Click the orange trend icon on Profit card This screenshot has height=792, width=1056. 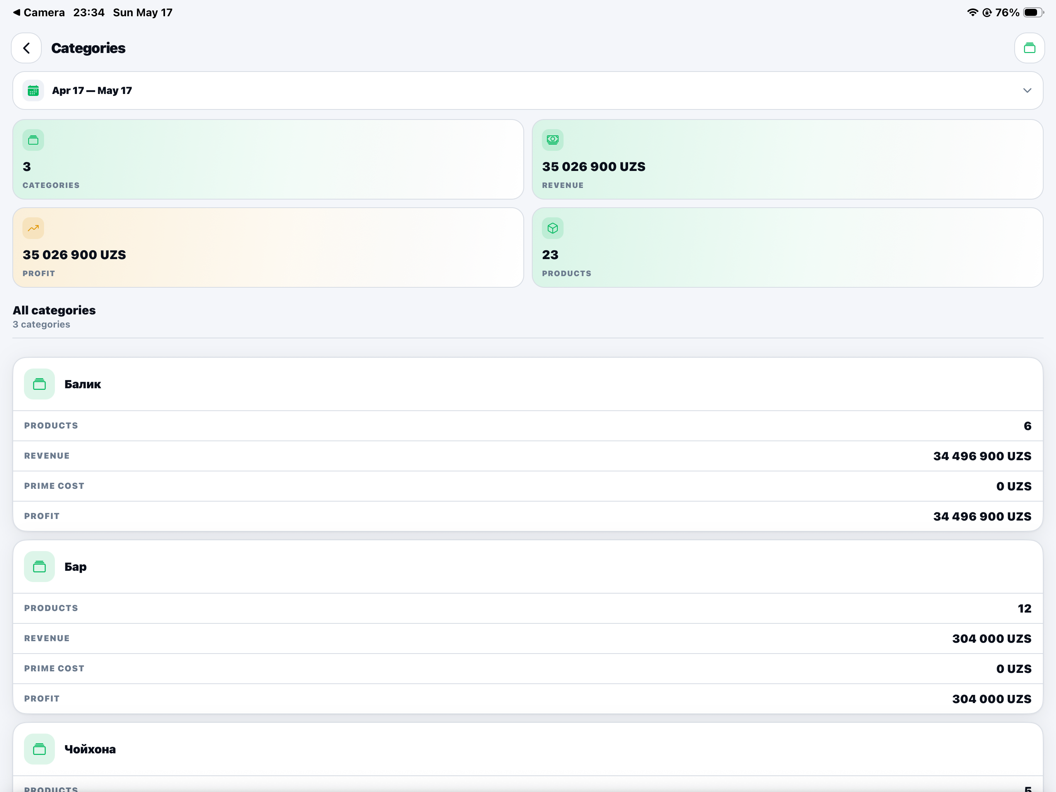point(33,228)
